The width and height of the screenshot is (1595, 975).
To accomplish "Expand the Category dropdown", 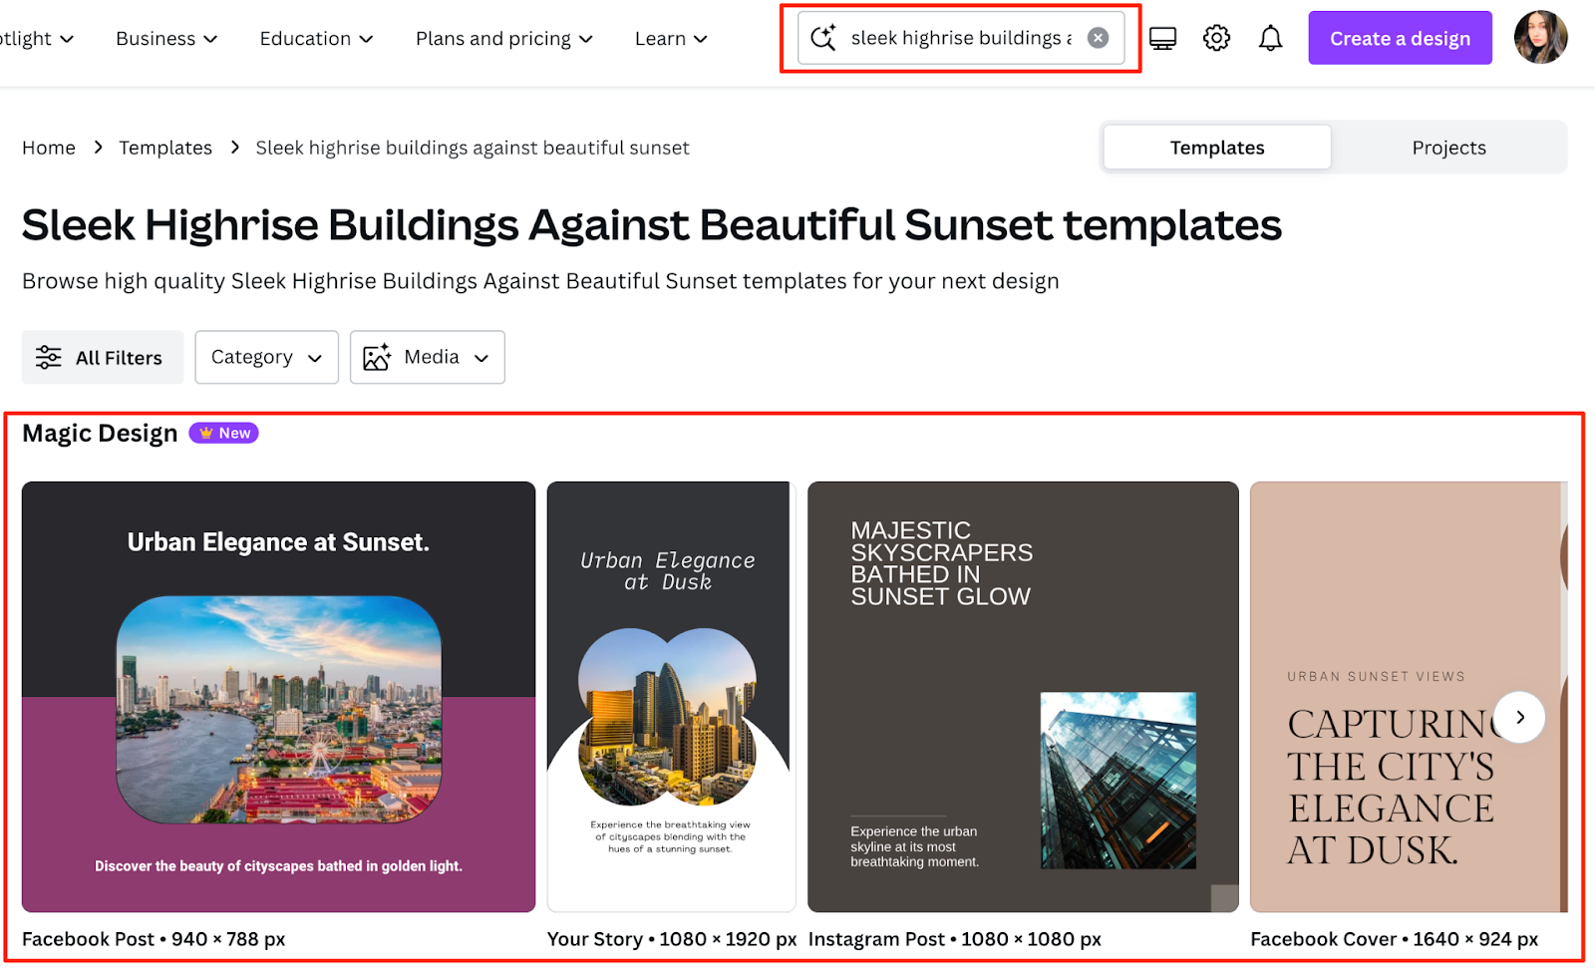I will (266, 357).
